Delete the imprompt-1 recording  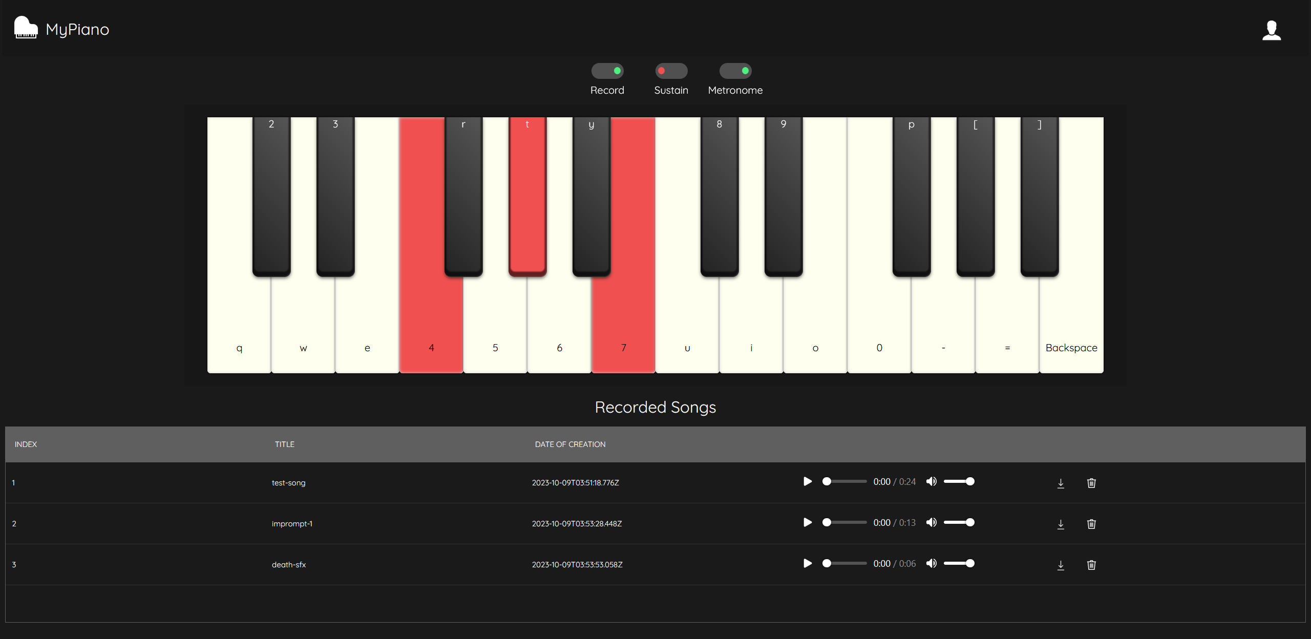1091,524
